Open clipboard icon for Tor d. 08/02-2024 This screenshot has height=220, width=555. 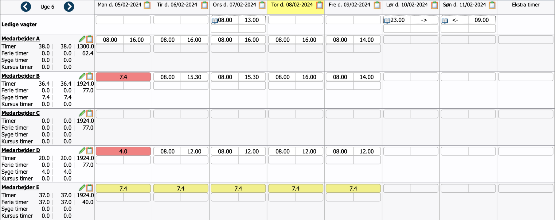click(320, 5)
